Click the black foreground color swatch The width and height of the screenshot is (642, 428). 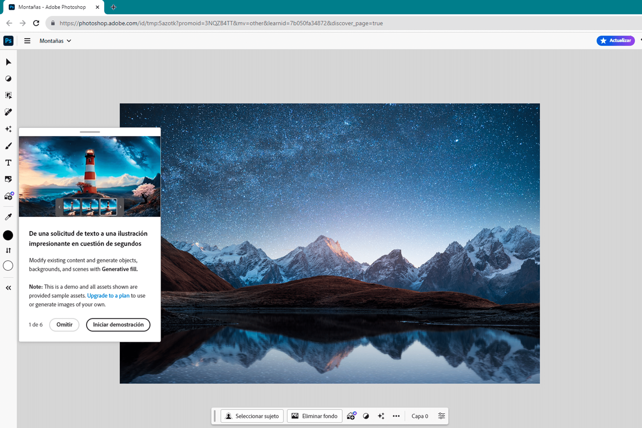point(8,235)
